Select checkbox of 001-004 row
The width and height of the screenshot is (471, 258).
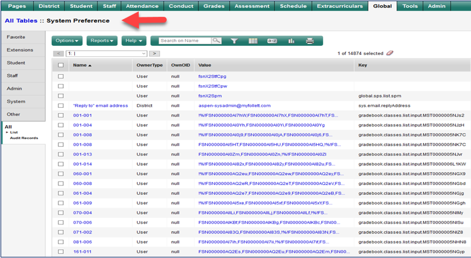tap(61, 125)
